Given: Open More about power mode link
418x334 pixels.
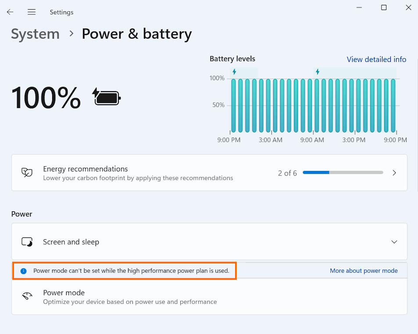Looking at the screenshot, I should (x=364, y=271).
